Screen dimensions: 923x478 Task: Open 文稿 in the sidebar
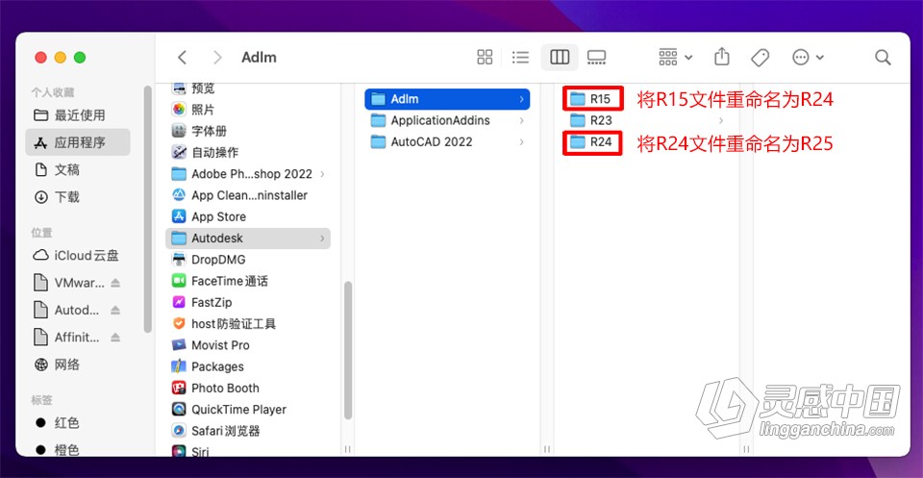pyautogui.click(x=78, y=169)
